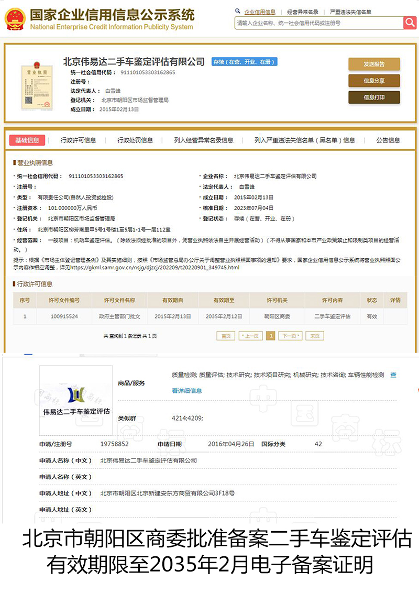
Task: Click the registered capital value 101.000000万人民币
Action: [72, 208]
